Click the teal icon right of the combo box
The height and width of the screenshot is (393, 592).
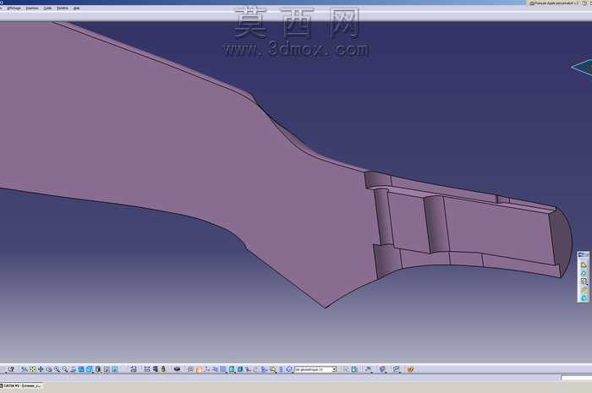coord(354,369)
